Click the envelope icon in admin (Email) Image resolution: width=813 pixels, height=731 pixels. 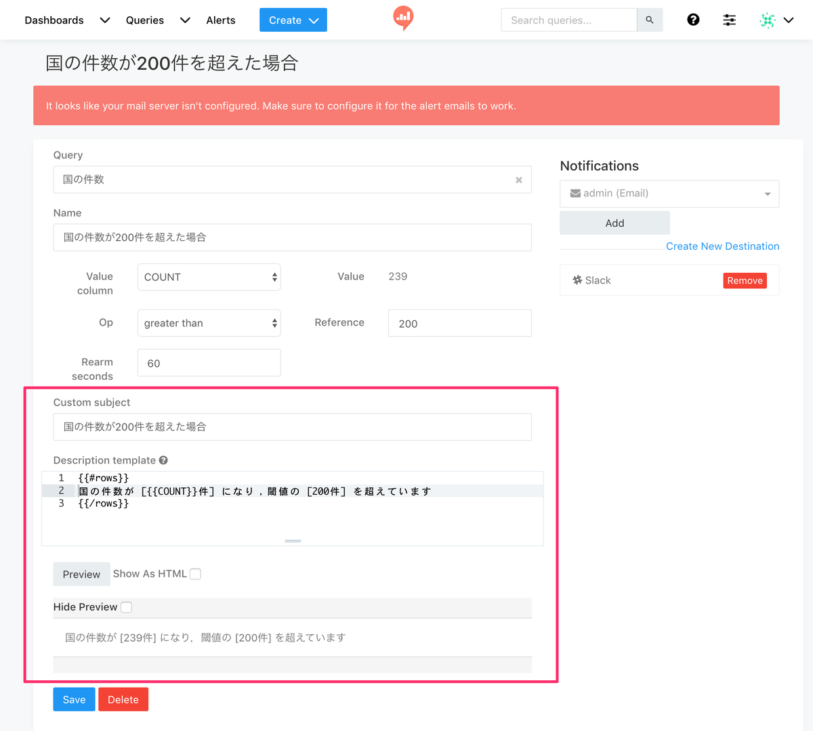pyautogui.click(x=575, y=194)
